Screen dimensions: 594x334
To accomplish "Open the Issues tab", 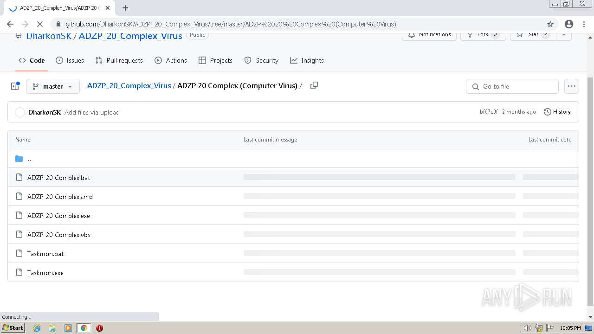I will pos(70,60).
